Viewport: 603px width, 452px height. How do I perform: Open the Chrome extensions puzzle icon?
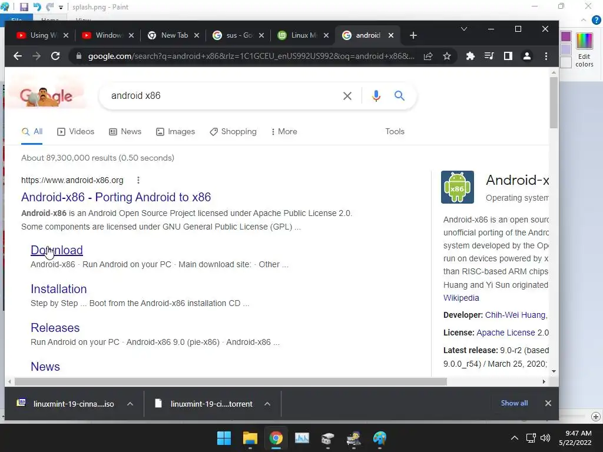470,56
